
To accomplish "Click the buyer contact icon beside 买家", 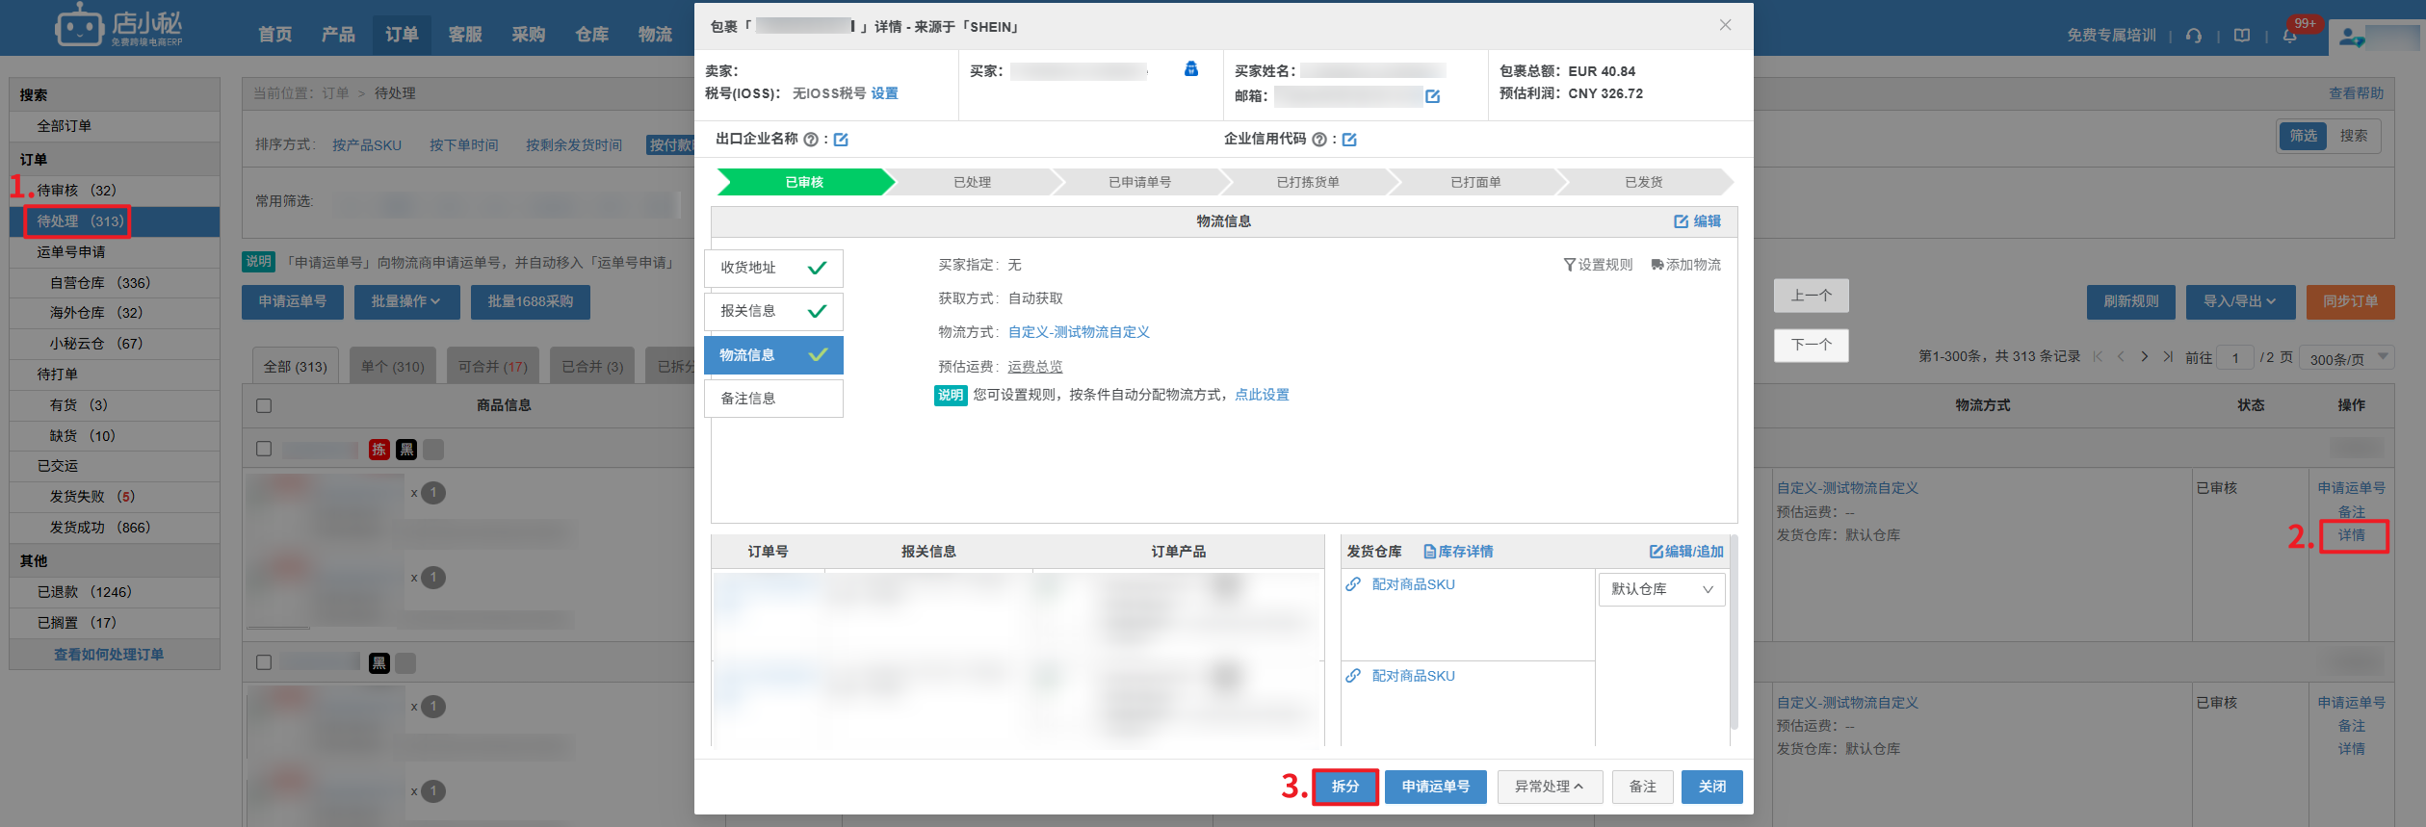I will [1191, 69].
